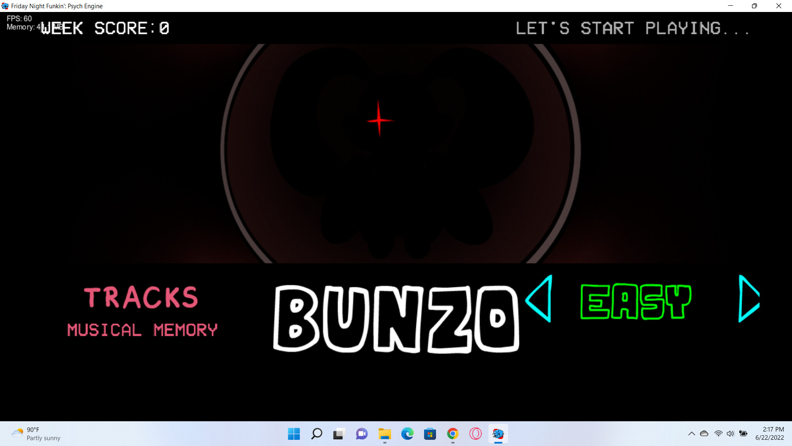
Task: Minimize the Psych Engine window
Action: coord(731,6)
